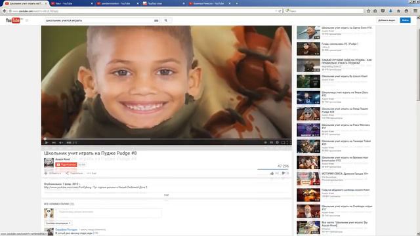Image resolution: width=420 pixels, height=236 pixels.
Task: Switch to the second YouTube tab
Action: [x=72, y=3]
